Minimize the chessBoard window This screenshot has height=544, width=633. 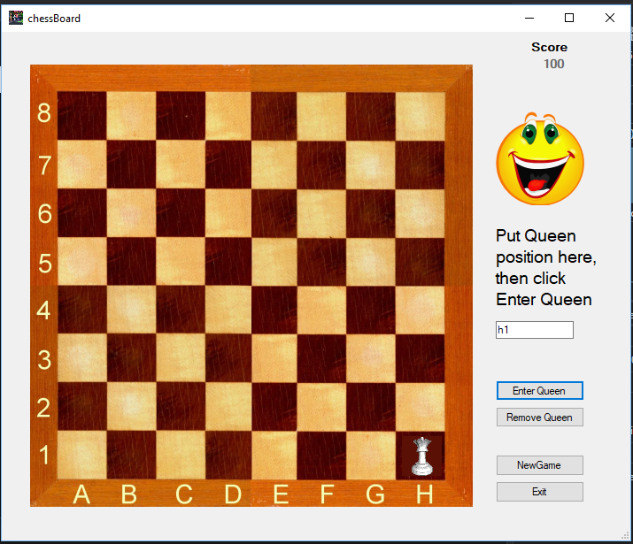(529, 18)
